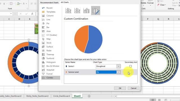The width and height of the screenshot is (180, 101).
Task: Tick Secondary Axis checkbox for Series1
Action: [x=130, y=66]
